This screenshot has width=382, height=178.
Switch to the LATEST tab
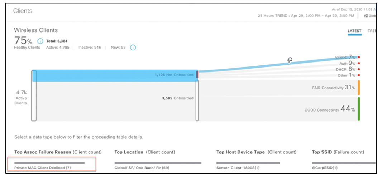point(354,31)
